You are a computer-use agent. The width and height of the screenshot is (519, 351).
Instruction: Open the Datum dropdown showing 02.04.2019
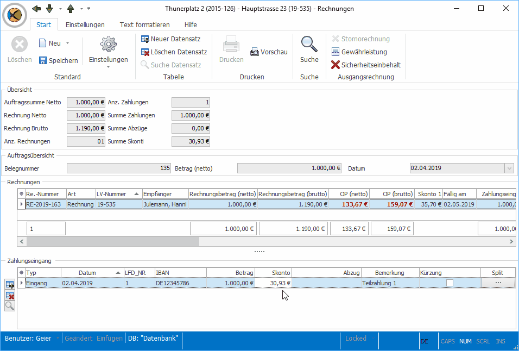[x=509, y=168]
